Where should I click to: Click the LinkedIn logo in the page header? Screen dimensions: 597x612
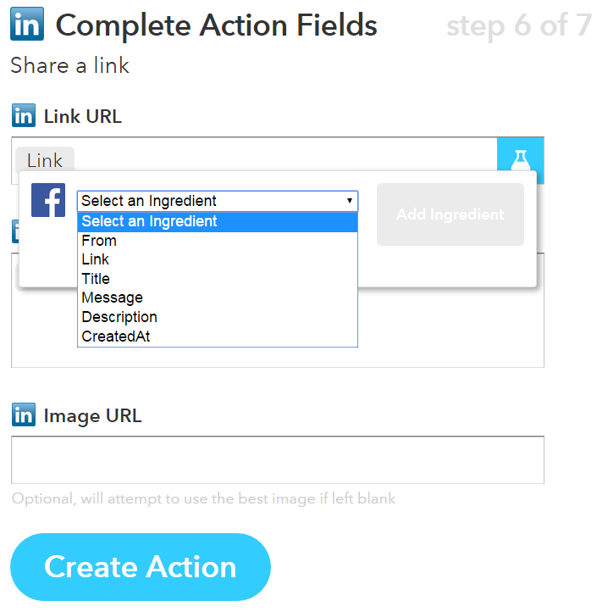click(x=27, y=25)
